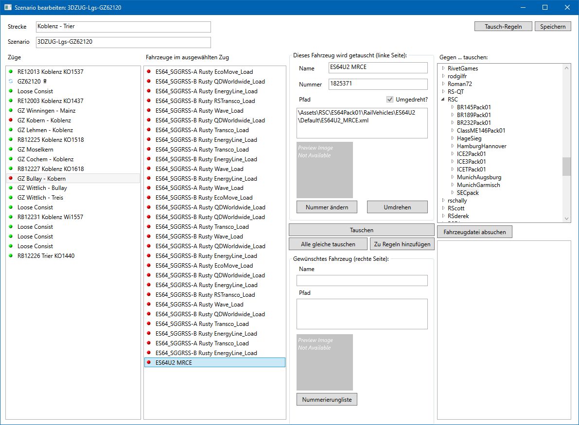The height and width of the screenshot is (425, 579).
Task: Click the red status dot for GZ Kobern - Koblenz
Action: click(11, 120)
